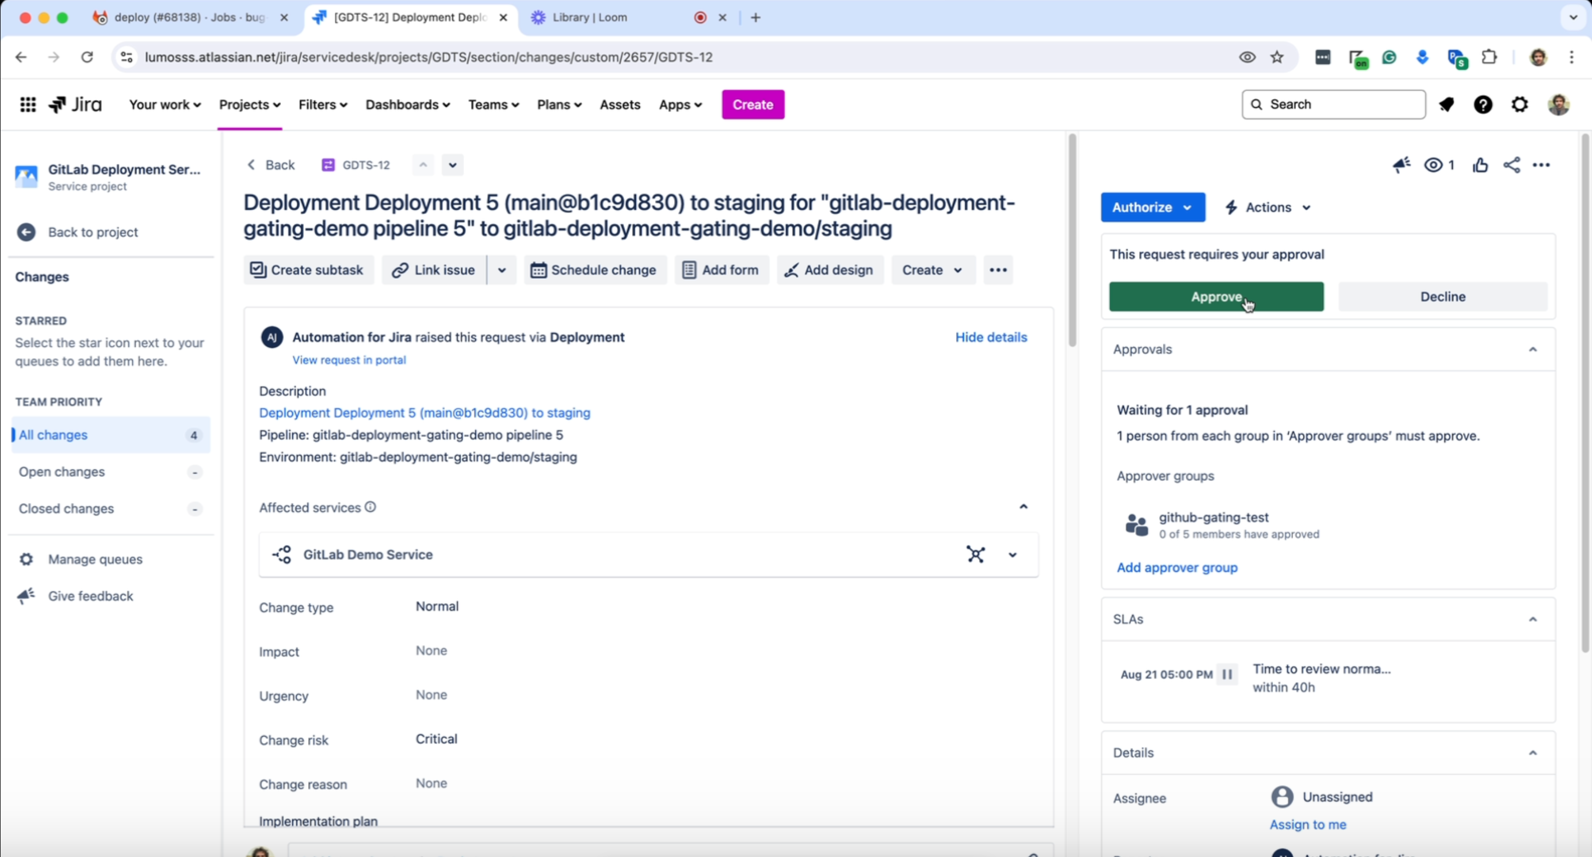Give a thumbs up vote on the request
Viewport: 1592px width, 857px height.
[1480, 165]
